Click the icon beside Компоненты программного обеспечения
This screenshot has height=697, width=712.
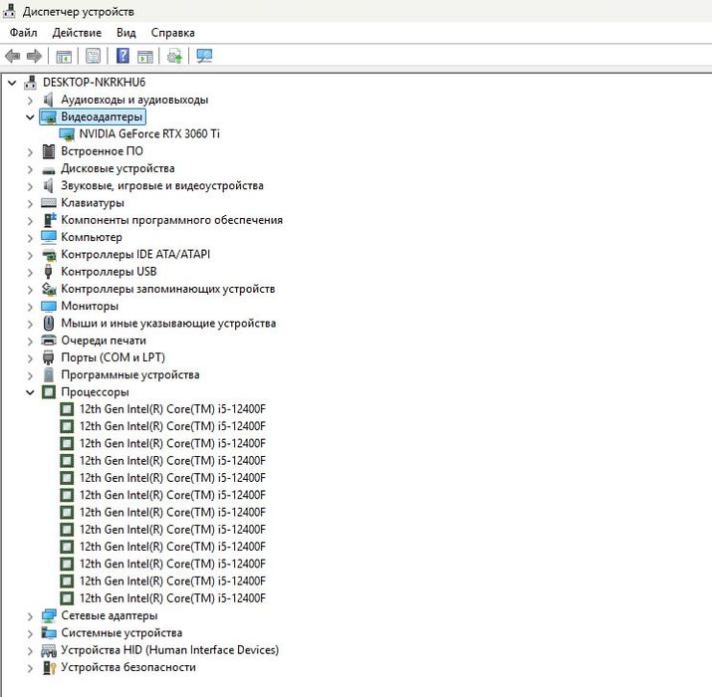(49, 220)
